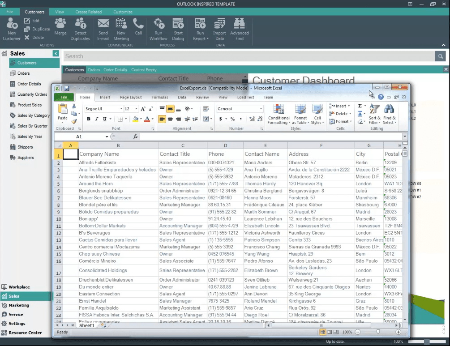Click the Search magnifier button
The image size is (450, 346).
coord(440,56)
